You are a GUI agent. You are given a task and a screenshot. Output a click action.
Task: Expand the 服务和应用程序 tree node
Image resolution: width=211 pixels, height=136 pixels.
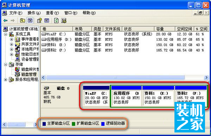[x=6, y=80]
